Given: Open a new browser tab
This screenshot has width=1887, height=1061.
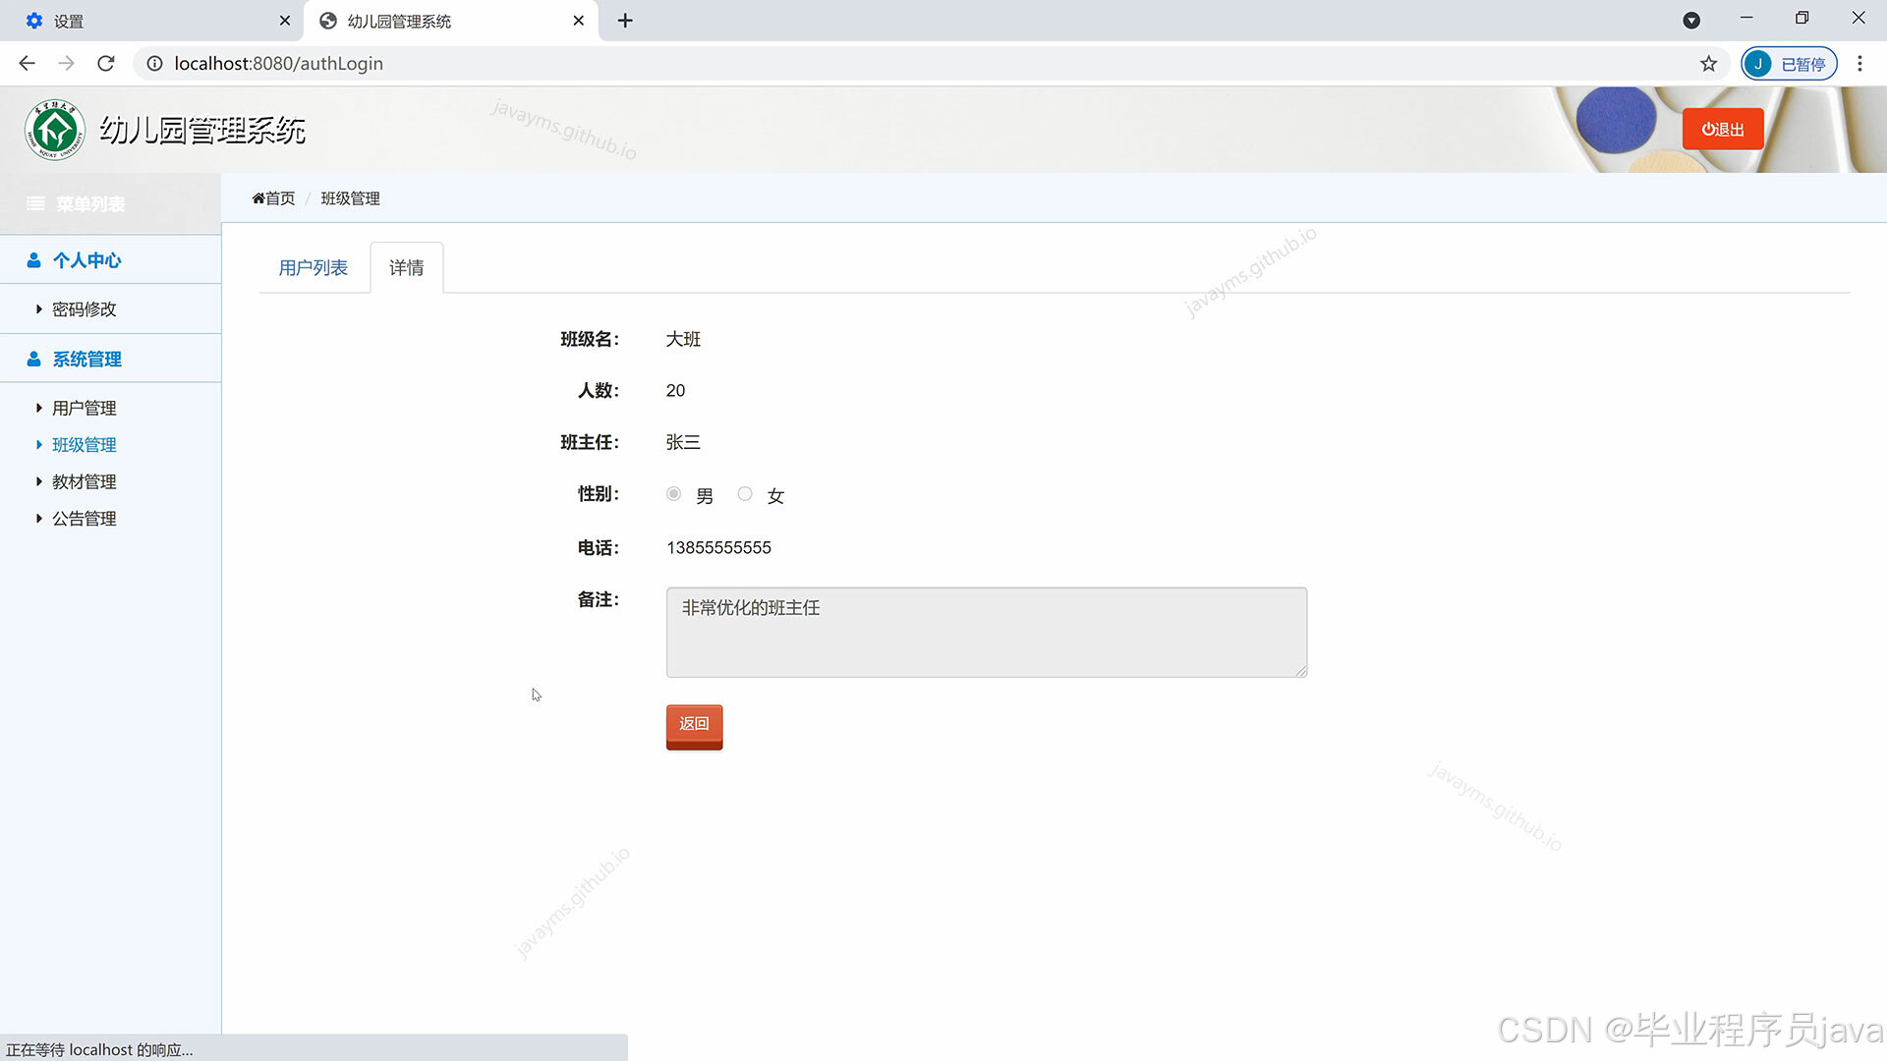Looking at the screenshot, I should pos(625,21).
